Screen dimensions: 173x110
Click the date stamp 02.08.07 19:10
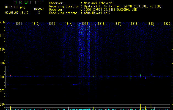coord(17,13)
